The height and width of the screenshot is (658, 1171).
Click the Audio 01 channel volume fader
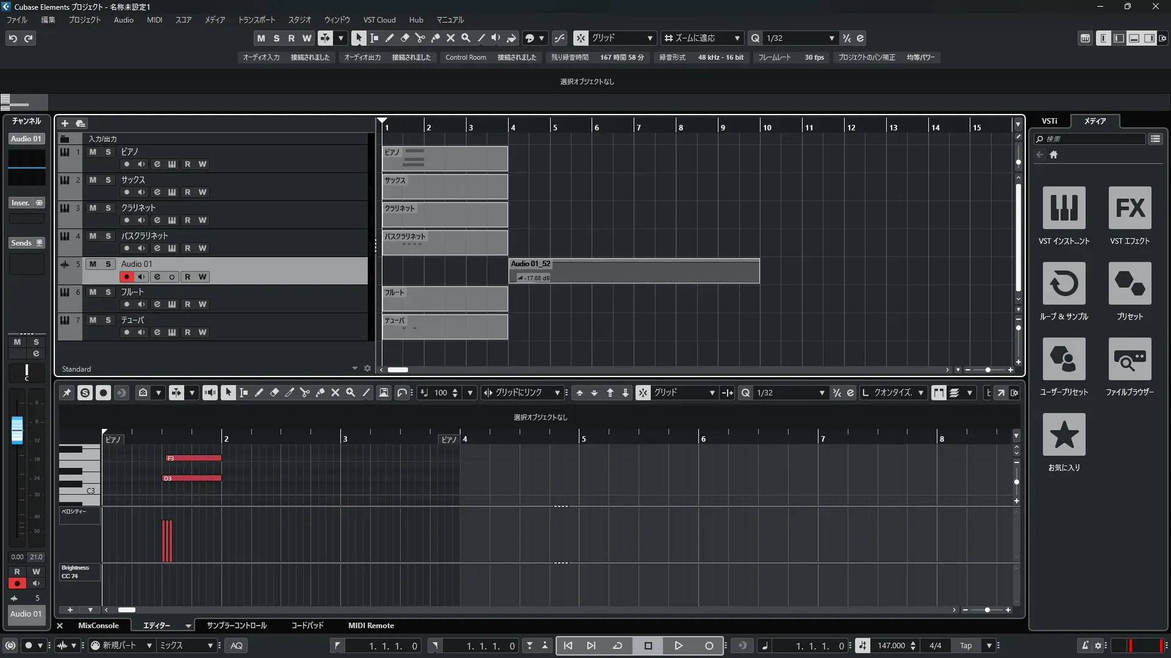(x=17, y=430)
